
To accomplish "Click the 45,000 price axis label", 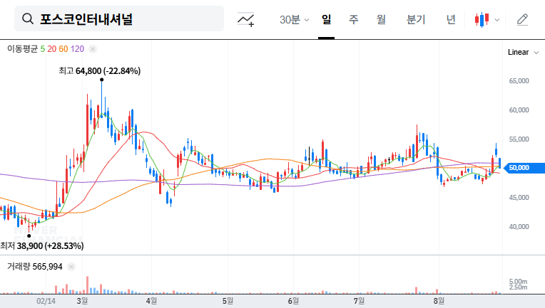I will click(519, 198).
